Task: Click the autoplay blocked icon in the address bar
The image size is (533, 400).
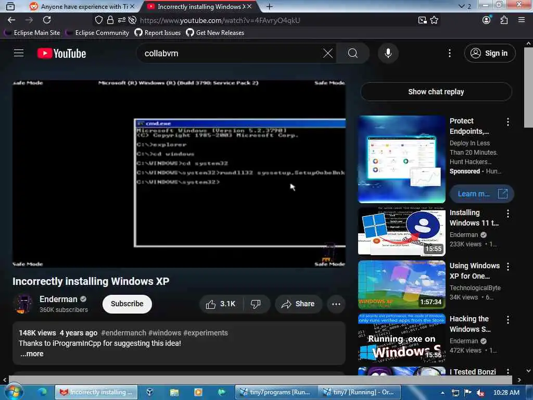Action: click(x=132, y=20)
